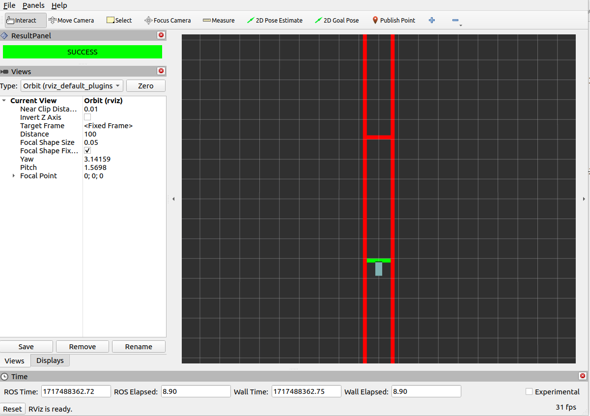Click the blue plus add-tool icon
This screenshot has height=416, width=590.
[x=432, y=20]
